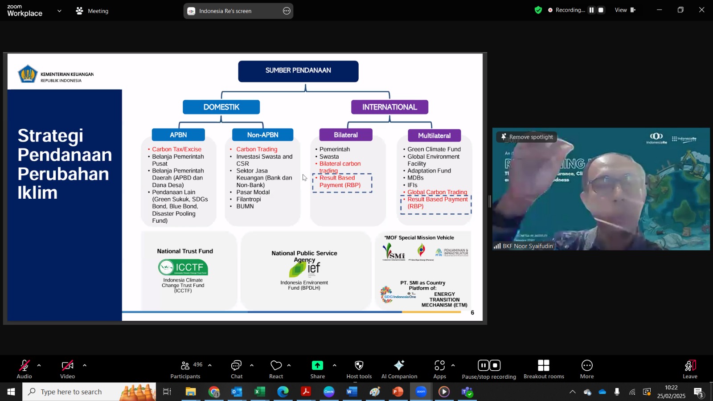Stop recording from the top bar

point(601,10)
